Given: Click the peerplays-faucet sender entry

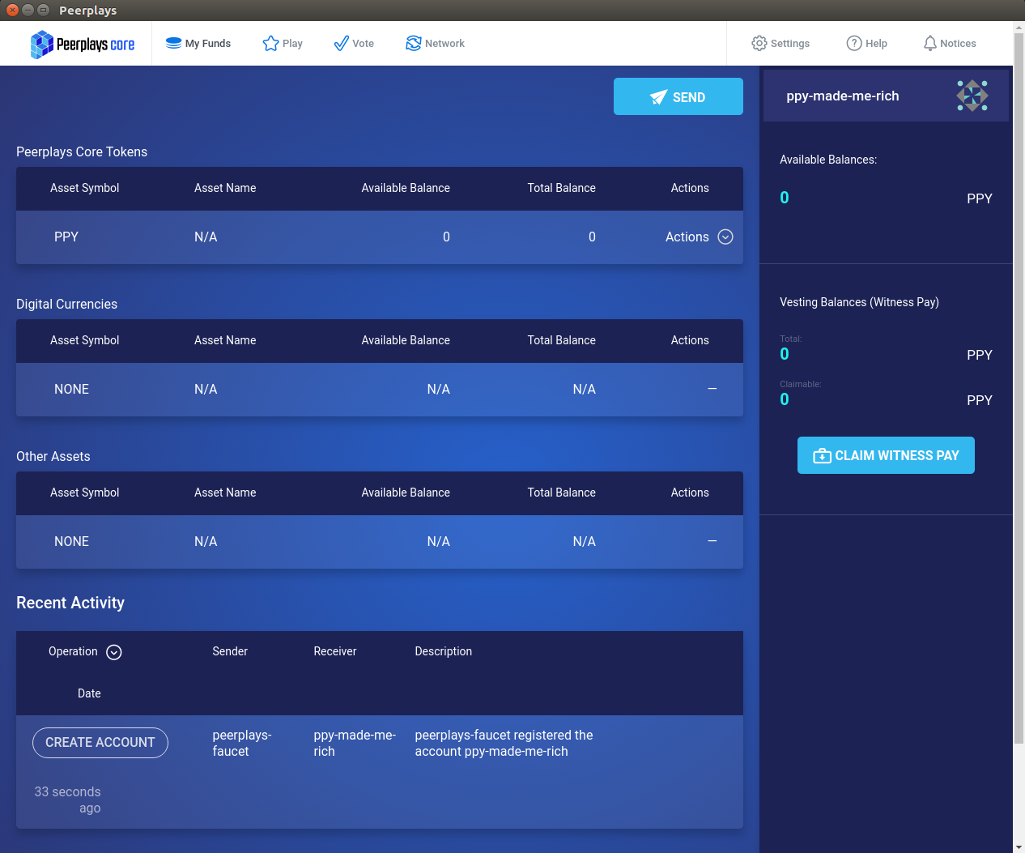Looking at the screenshot, I should (242, 743).
